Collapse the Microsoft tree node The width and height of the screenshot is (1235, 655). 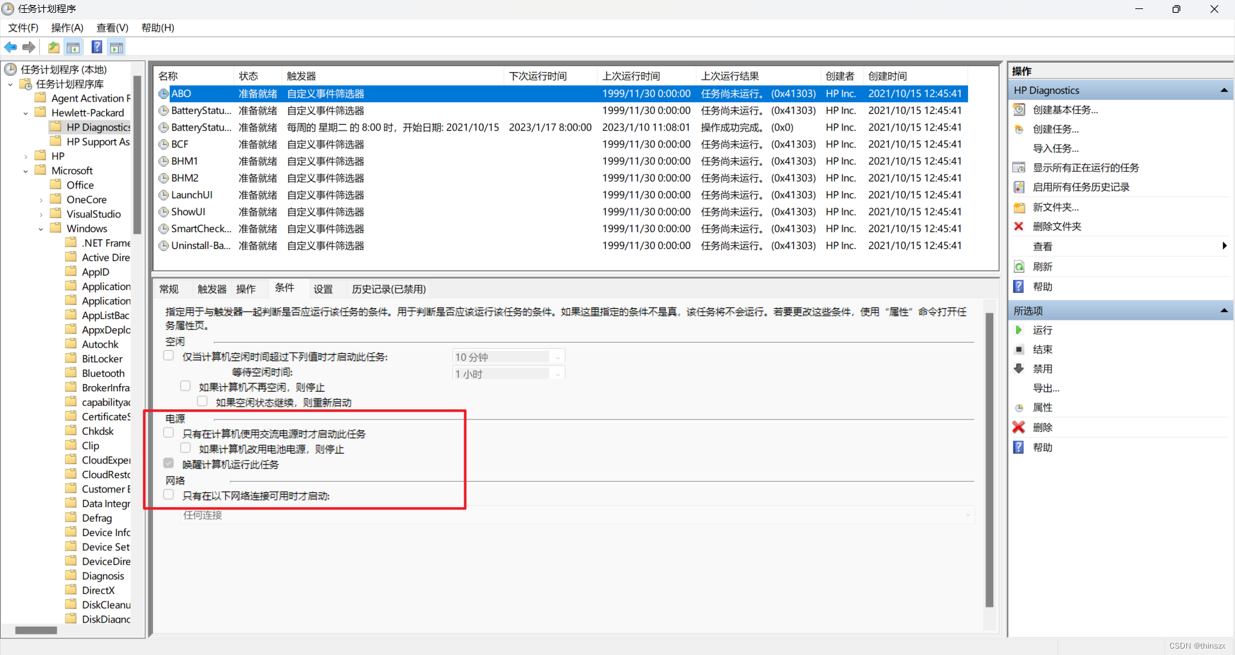26,171
